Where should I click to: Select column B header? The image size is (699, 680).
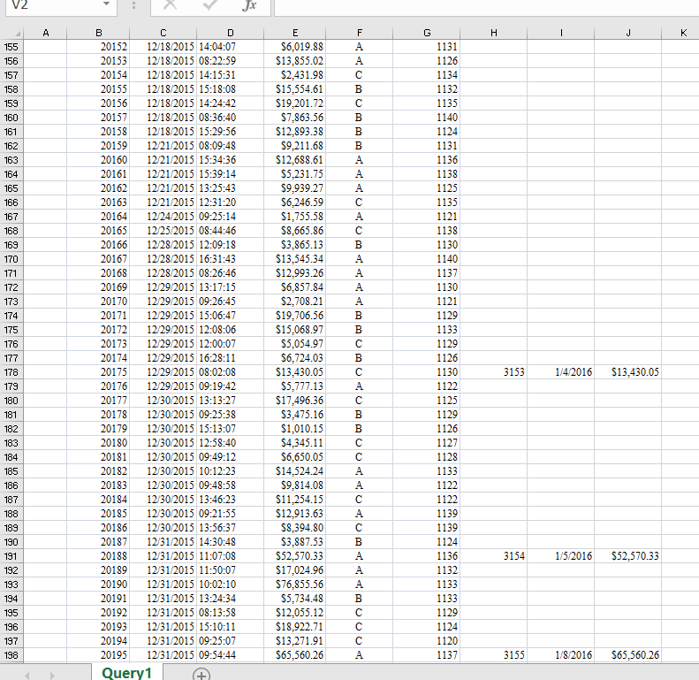pyautogui.click(x=98, y=33)
